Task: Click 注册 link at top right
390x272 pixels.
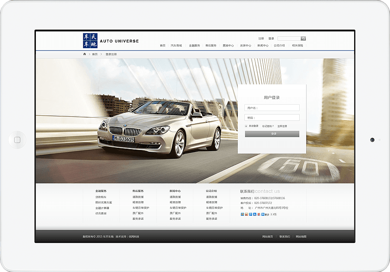Action: pos(261,38)
